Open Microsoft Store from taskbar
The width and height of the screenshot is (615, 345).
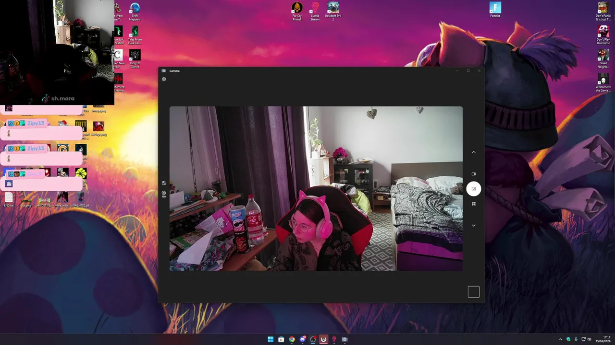281,339
